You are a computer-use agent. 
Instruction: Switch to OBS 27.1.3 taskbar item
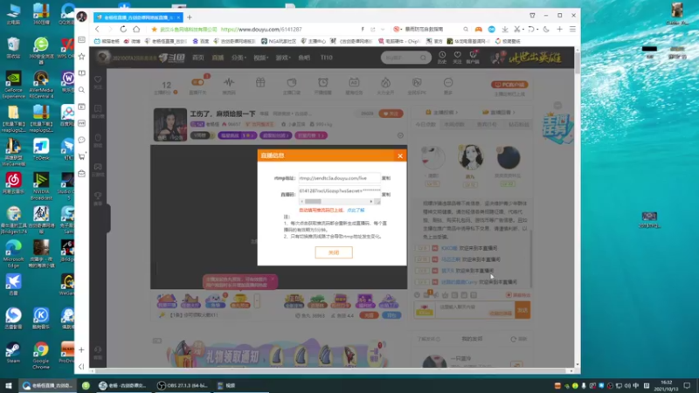click(183, 385)
